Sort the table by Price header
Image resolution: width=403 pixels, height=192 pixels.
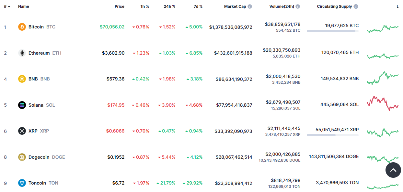coord(120,6)
